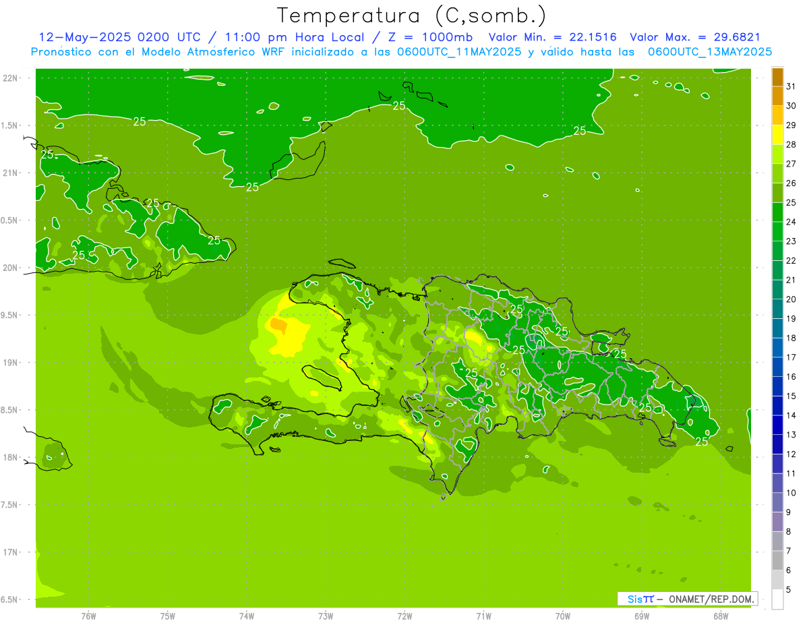The image size is (809, 625).
Task: Click the '75W' longitude axis label
Action: click(168, 616)
